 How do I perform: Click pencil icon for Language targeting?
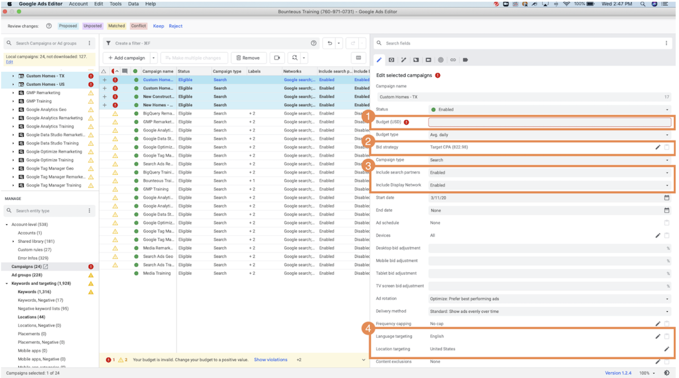coord(657,336)
